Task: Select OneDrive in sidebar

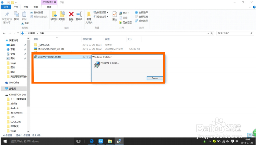Action: point(14,83)
